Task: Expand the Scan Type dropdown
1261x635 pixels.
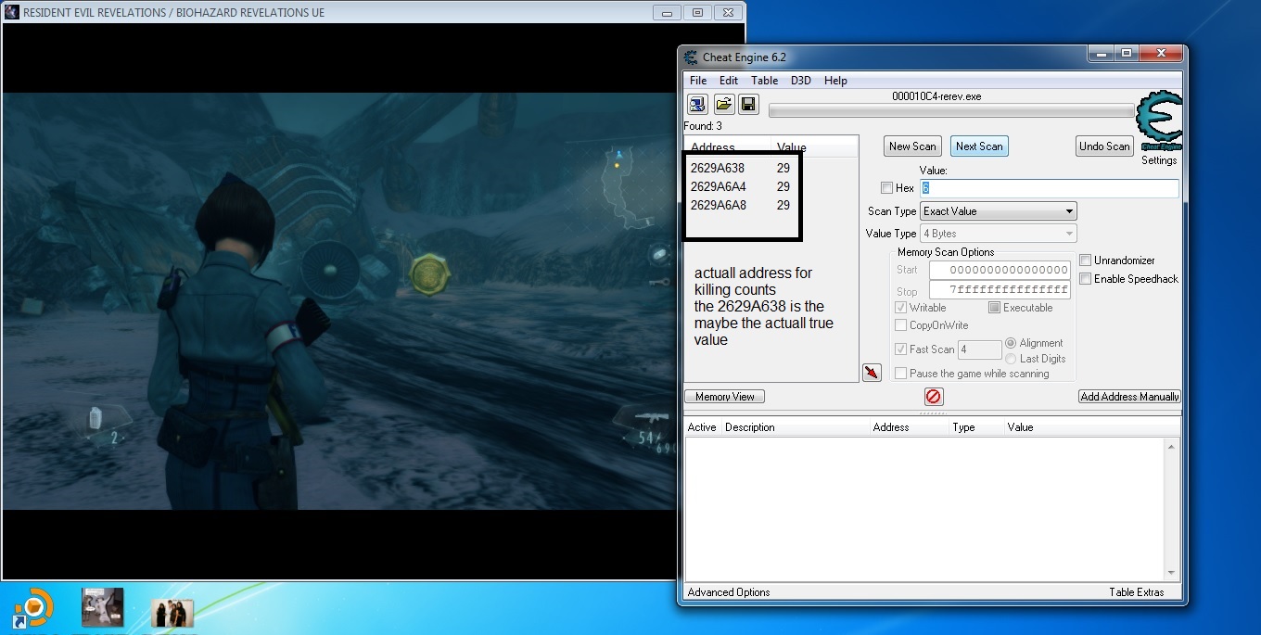Action: click(x=998, y=211)
